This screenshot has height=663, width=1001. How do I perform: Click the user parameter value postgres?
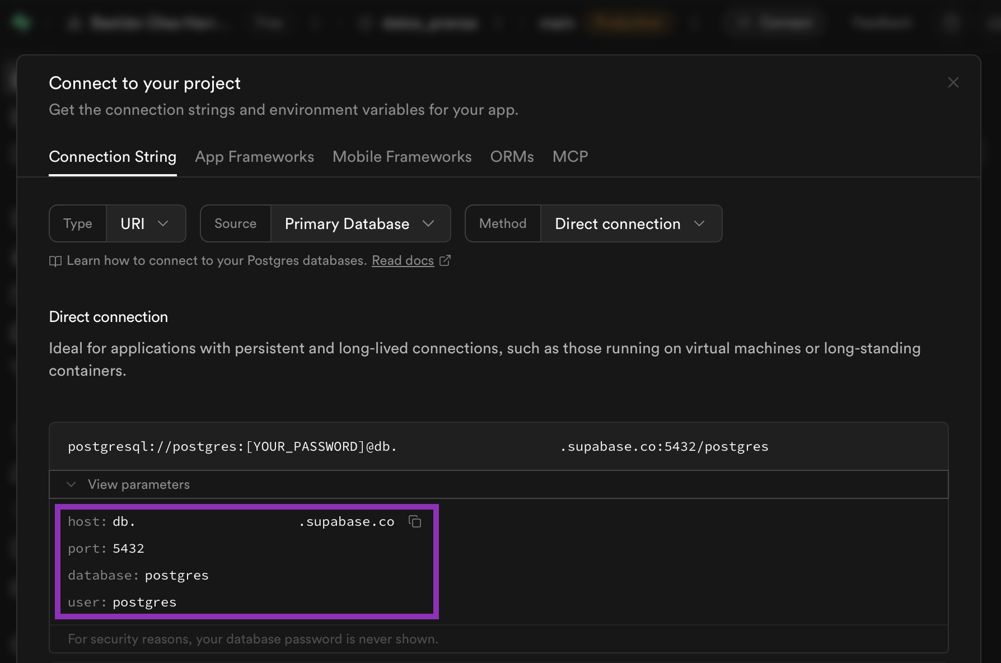[x=144, y=603]
